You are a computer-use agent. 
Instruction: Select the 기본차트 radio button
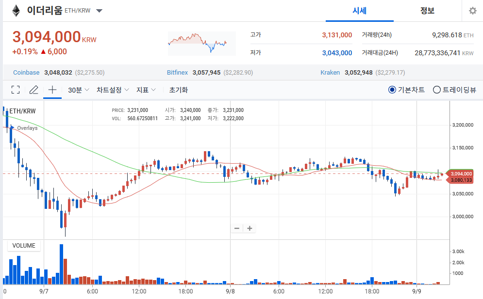392,90
